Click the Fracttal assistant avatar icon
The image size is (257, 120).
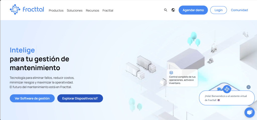click(x=227, y=89)
